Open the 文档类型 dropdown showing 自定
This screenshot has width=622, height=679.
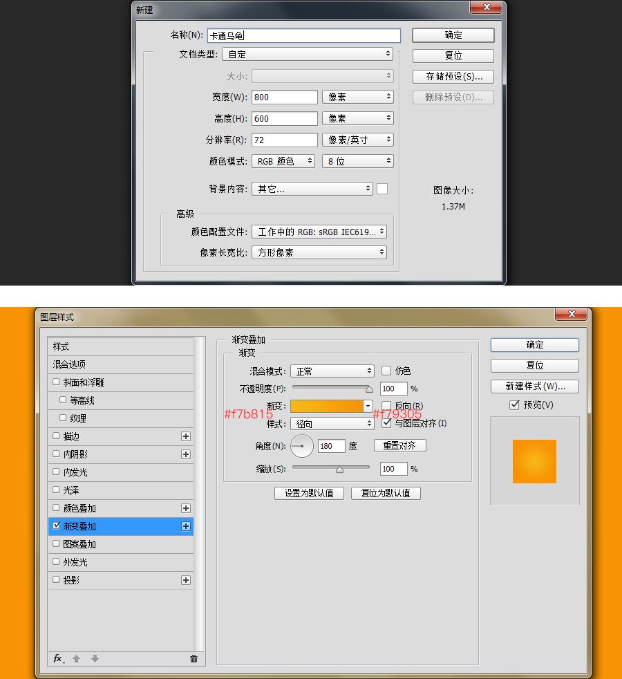pyautogui.click(x=307, y=54)
